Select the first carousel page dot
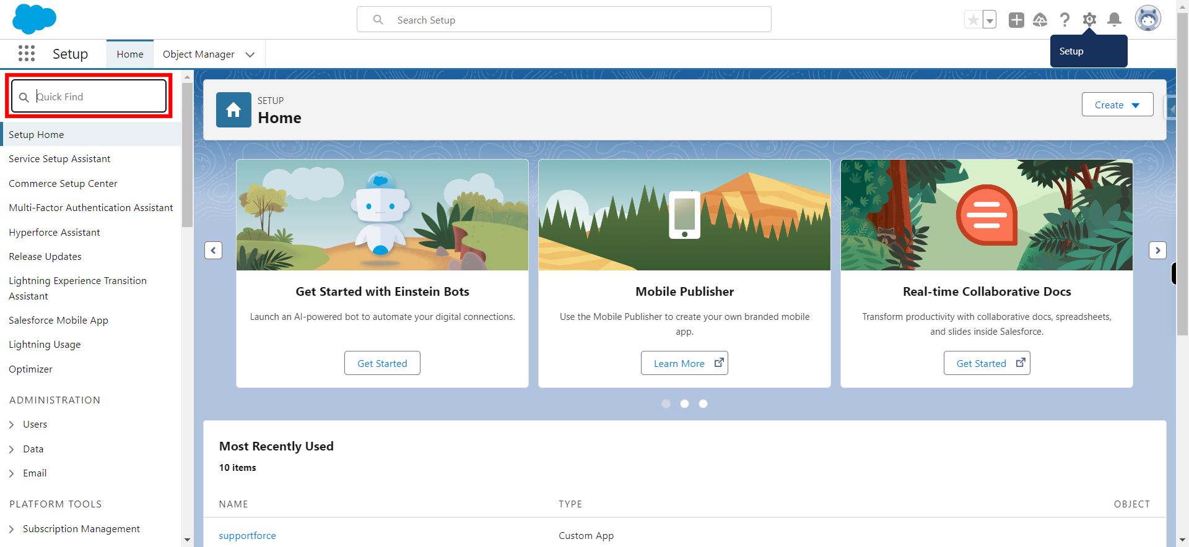This screenshot has height=547, width=1189. pyautogui.click(x=666, y=403)
